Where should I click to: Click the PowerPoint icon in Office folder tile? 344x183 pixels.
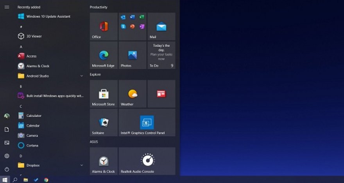coord(133,26)
